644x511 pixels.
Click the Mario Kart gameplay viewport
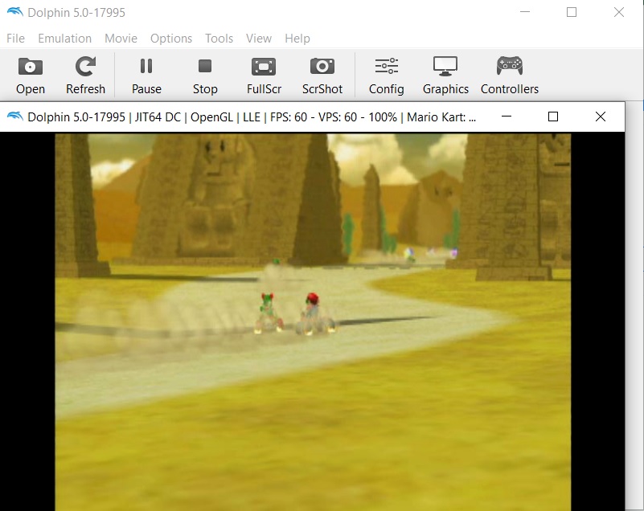click(312, 321)
